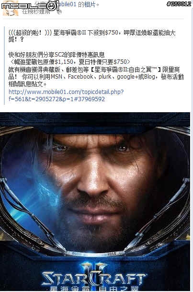Open the post timestamp 在幾秒鐘前

(x=36, y=12)
